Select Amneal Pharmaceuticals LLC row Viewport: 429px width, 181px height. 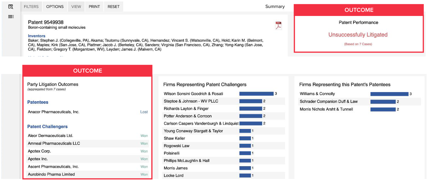(88, 143)
